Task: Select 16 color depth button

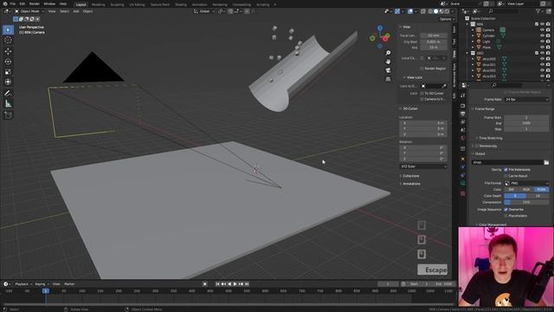Action: tap(538, 196)
